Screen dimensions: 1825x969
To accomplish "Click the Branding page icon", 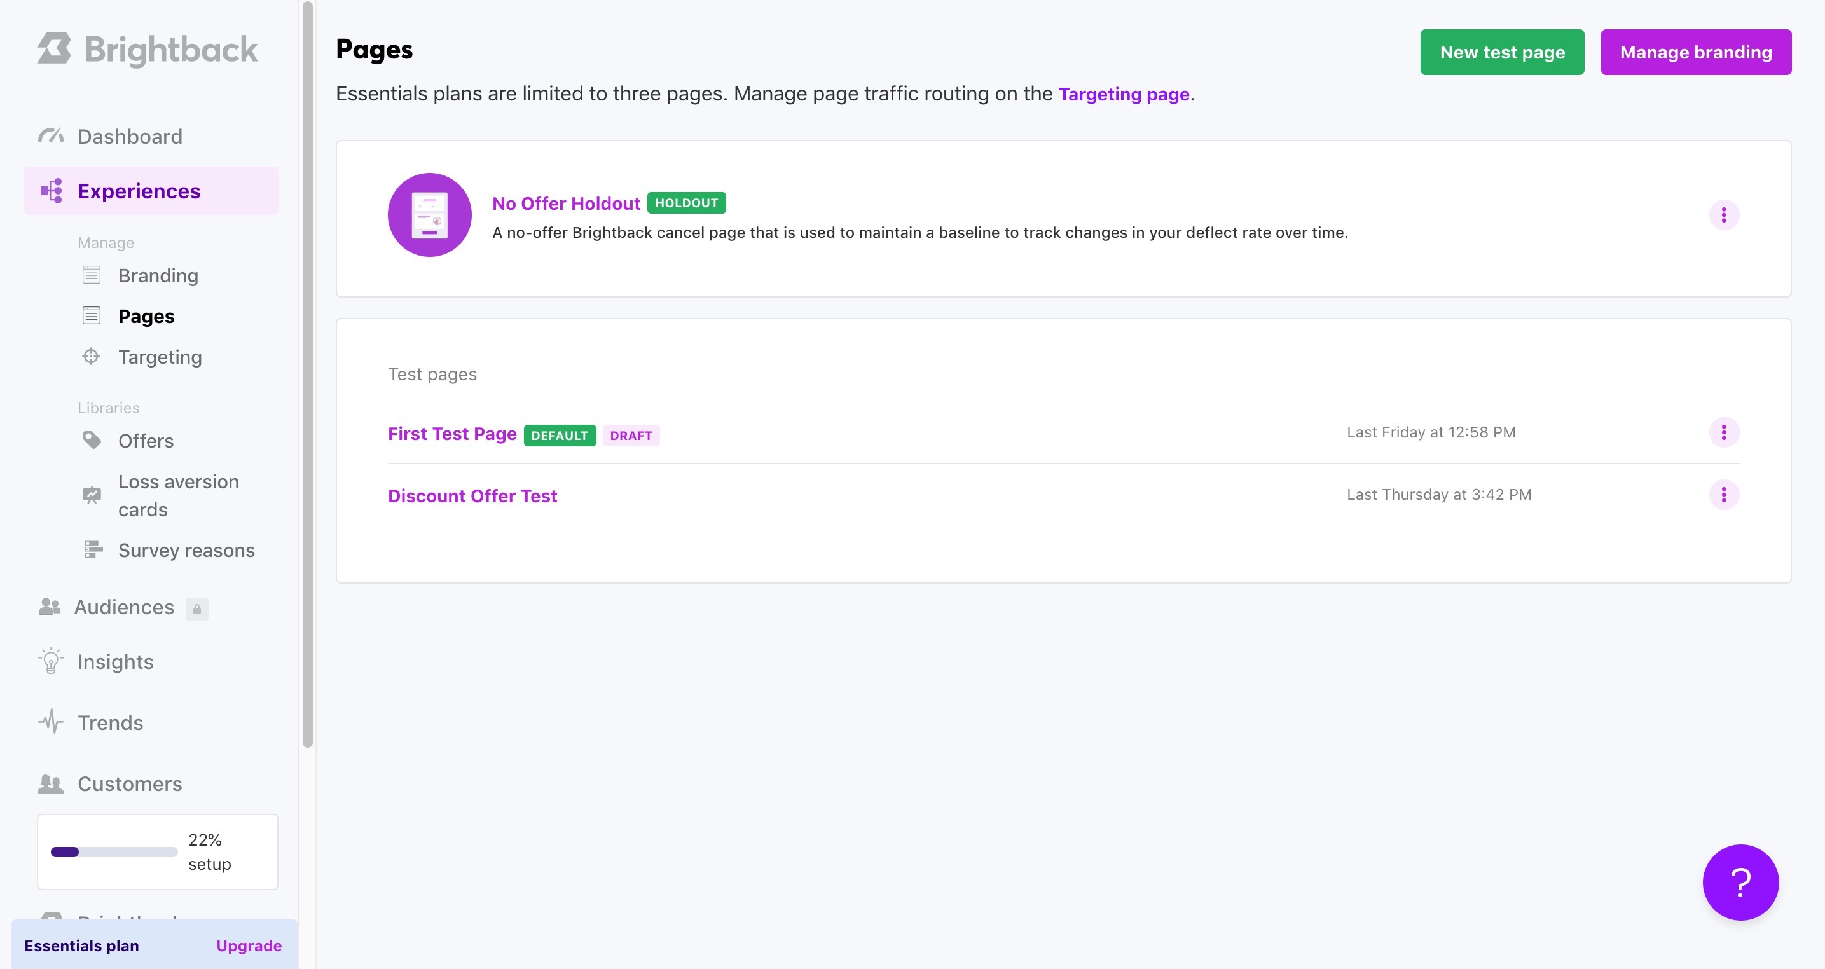I will [x=92, y=275].
